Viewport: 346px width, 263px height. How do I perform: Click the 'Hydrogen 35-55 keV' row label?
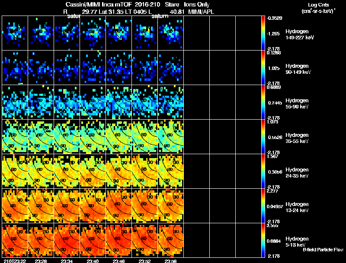(297, 138)
